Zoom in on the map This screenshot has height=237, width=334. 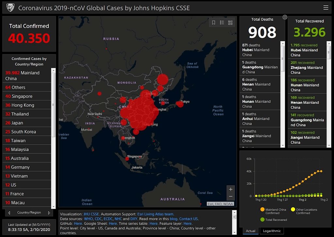click(x=231, y=189)
